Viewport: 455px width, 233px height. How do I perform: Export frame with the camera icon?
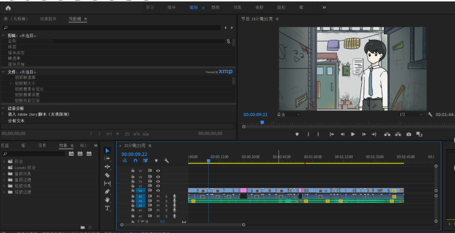[408, 134]
